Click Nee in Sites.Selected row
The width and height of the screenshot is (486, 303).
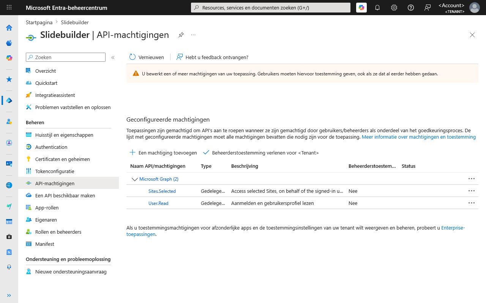coord(353,191)
